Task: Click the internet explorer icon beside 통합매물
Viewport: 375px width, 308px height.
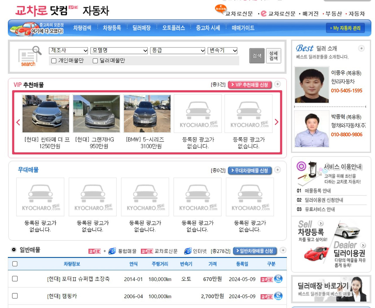Action: 112,251
